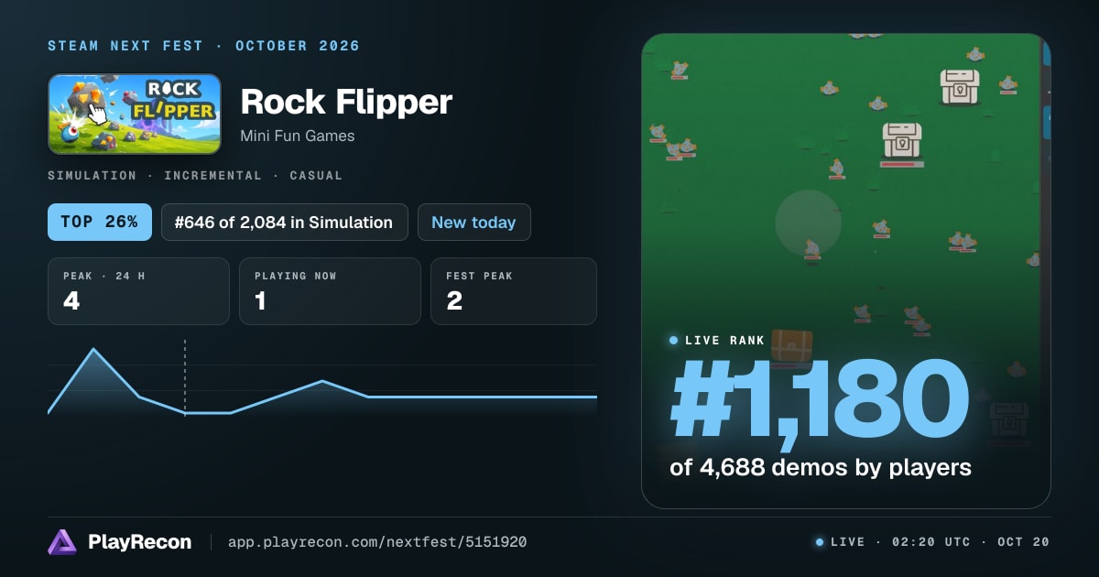The height and width of the screenshot is (577, 1099).
Task: Click the 'STEAM NEXT FEST · OCTOBER 2026' header
Action: tap(203, 46)
